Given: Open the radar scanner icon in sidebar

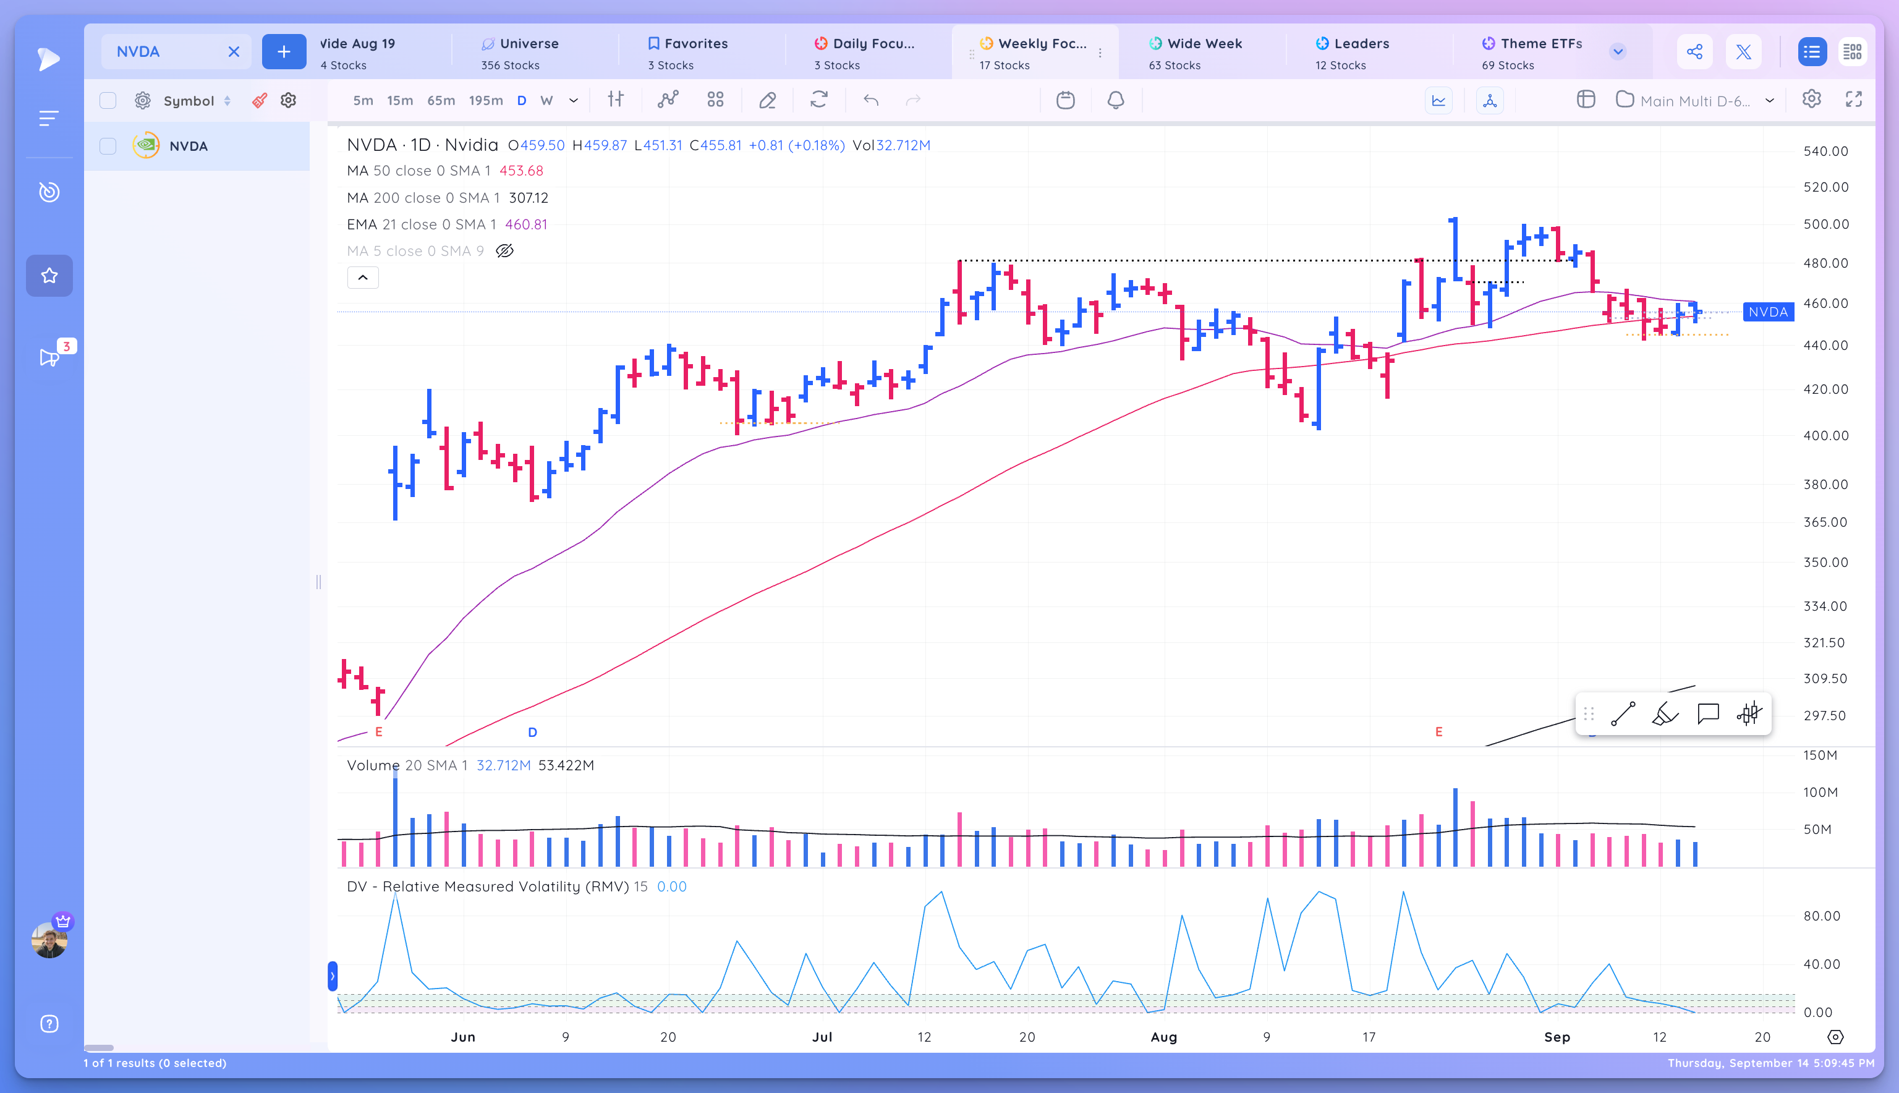Looking at the screenshot, I should 49,192.
